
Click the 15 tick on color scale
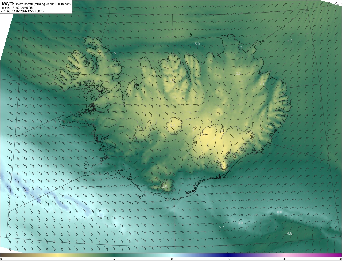point(228,259)
